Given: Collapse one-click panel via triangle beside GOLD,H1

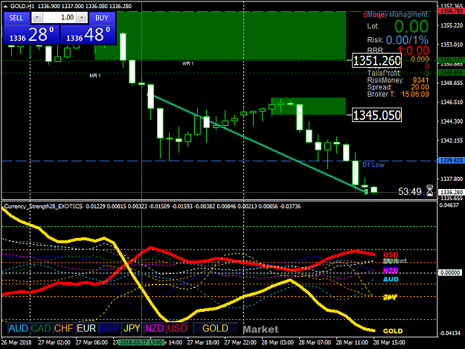Looking at the screenshot, I should [x=5, y=6].
